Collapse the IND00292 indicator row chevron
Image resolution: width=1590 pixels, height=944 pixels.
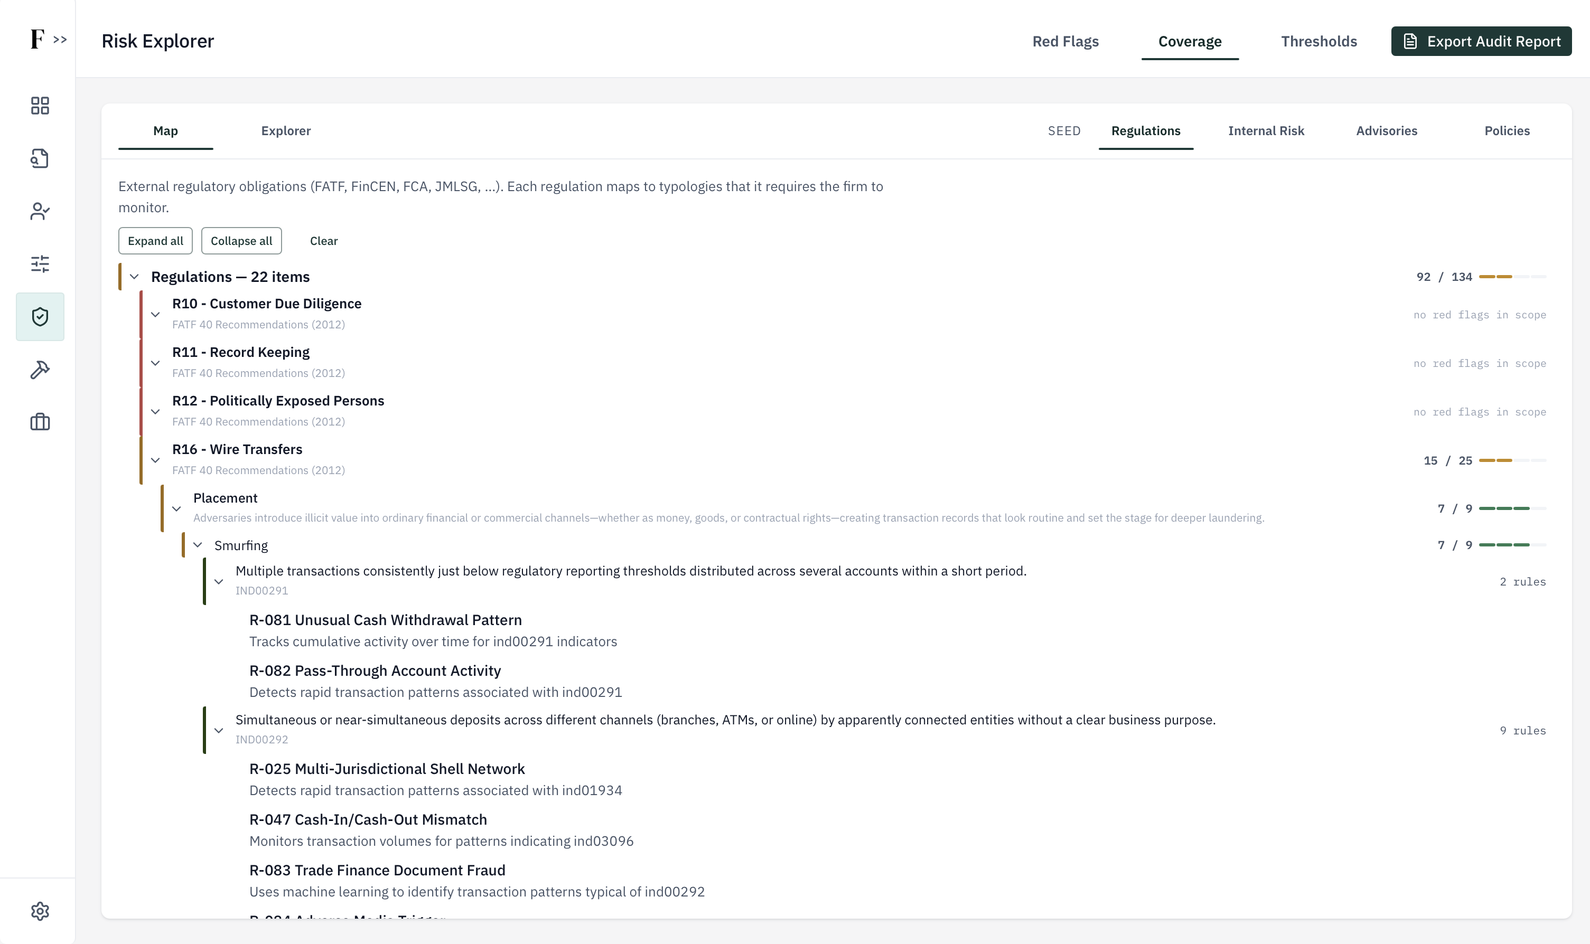point(219,730)
